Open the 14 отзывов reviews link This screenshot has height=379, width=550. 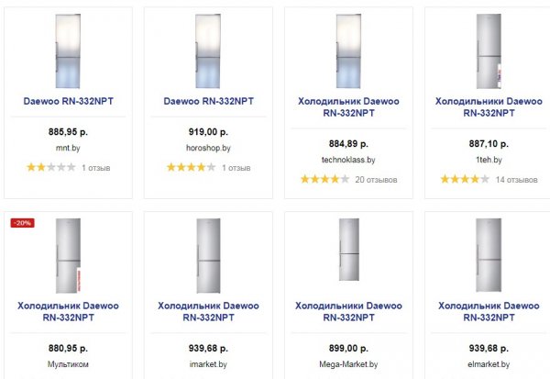point(514,179)
